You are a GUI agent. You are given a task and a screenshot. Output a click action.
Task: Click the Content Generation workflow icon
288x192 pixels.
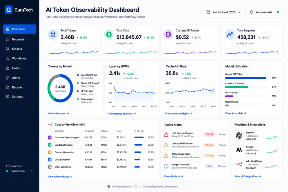click(x=50, y=152)
